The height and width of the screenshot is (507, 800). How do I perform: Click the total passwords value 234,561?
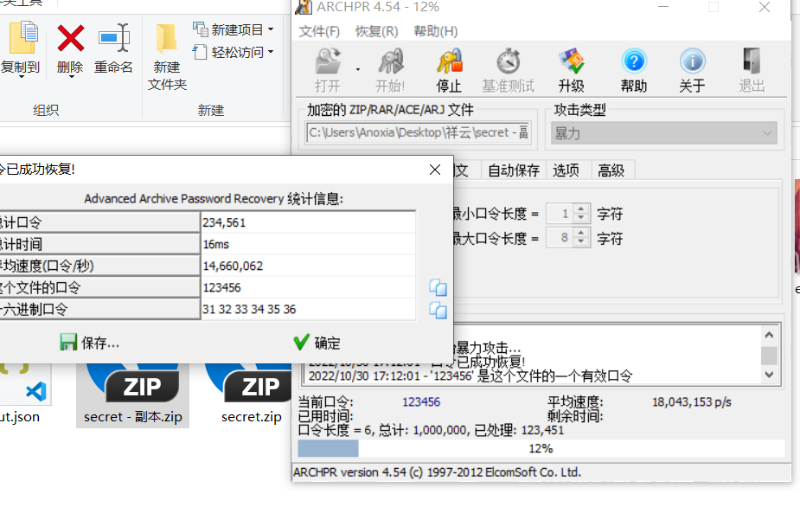point(308,222)
